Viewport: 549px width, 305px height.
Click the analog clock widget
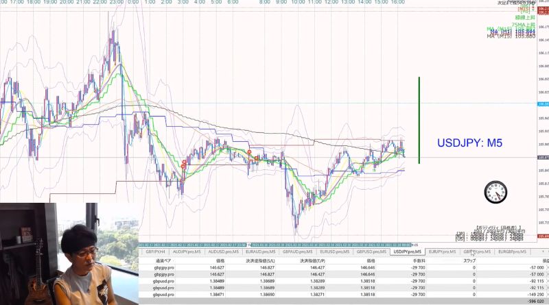[495, 192]
